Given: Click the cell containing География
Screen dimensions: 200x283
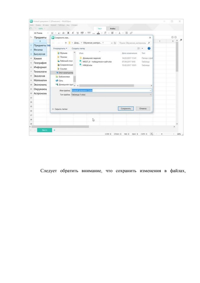Looking at the screenshot, I should tap(40, 63).
